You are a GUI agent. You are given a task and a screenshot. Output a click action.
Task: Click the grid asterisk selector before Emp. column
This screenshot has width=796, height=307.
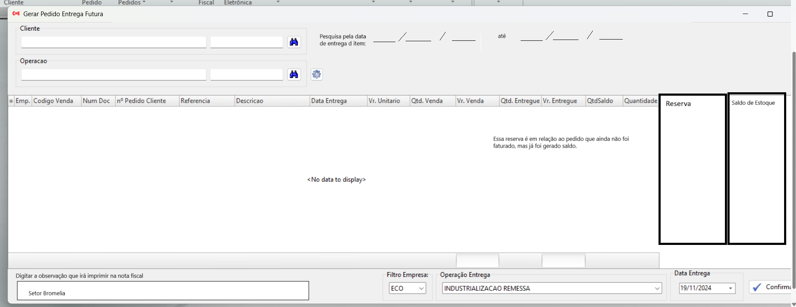point(11,101)
